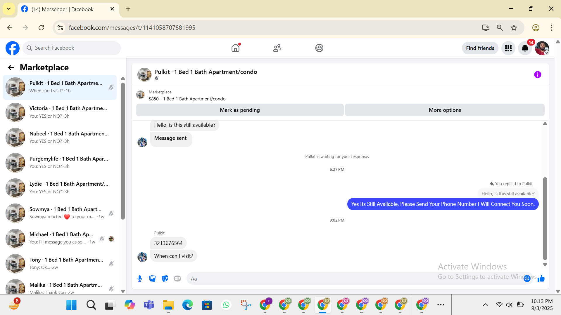Viewport: 561px width, 315px height.
Task: Open the Facebook menu grid icon
Action: pyautogui.click(x=508, y=48)
